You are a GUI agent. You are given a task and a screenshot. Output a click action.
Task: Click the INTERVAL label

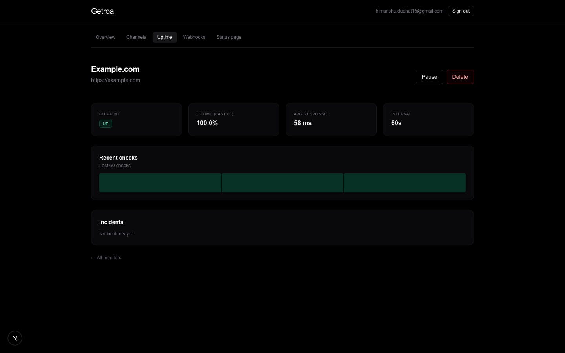pyautogui.click(x=401, y=114)
